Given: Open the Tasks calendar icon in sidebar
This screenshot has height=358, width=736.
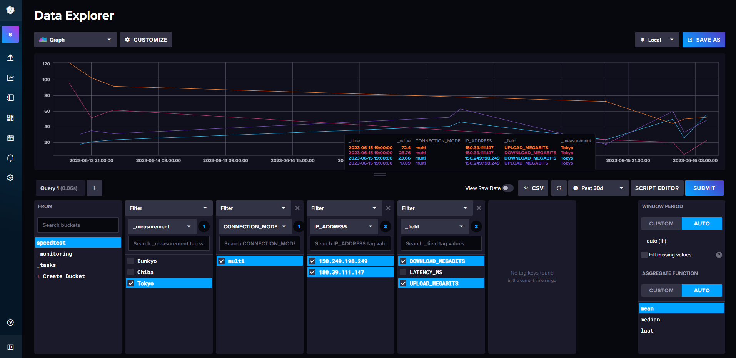Looking at the screenshot, I should pos(10,138).
